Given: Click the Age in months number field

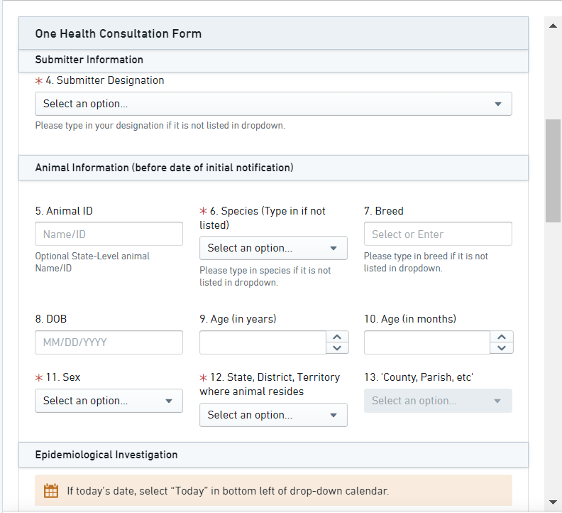Looking at the screenshot, I should pyautogui.click(x=427, y=342).
